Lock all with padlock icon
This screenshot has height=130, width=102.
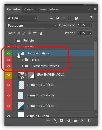(41, 33)
